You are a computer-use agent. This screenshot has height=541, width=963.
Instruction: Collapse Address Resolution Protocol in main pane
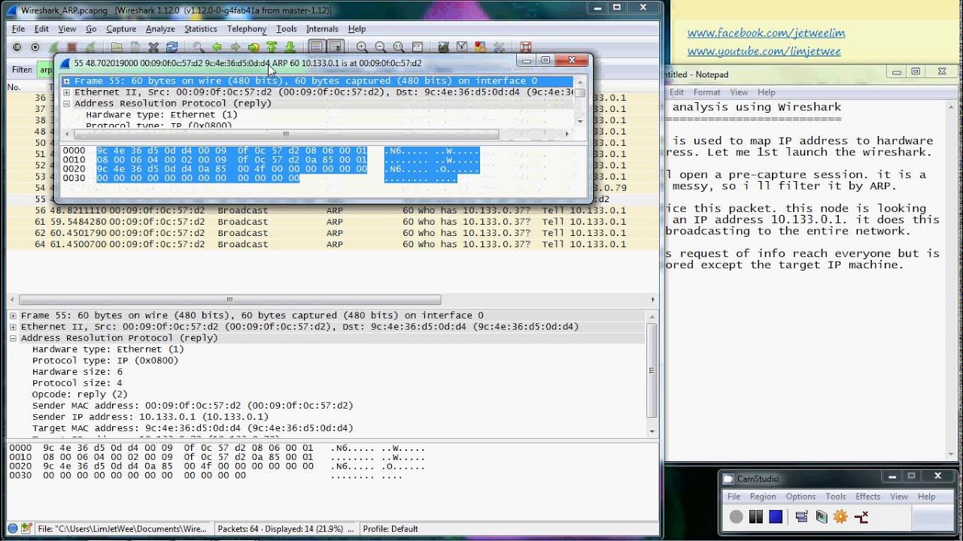(13, 338)
